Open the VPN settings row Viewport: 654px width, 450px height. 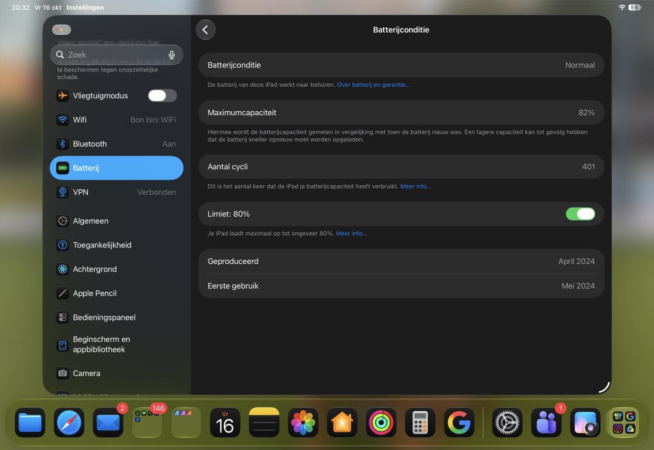click(116, 192)
